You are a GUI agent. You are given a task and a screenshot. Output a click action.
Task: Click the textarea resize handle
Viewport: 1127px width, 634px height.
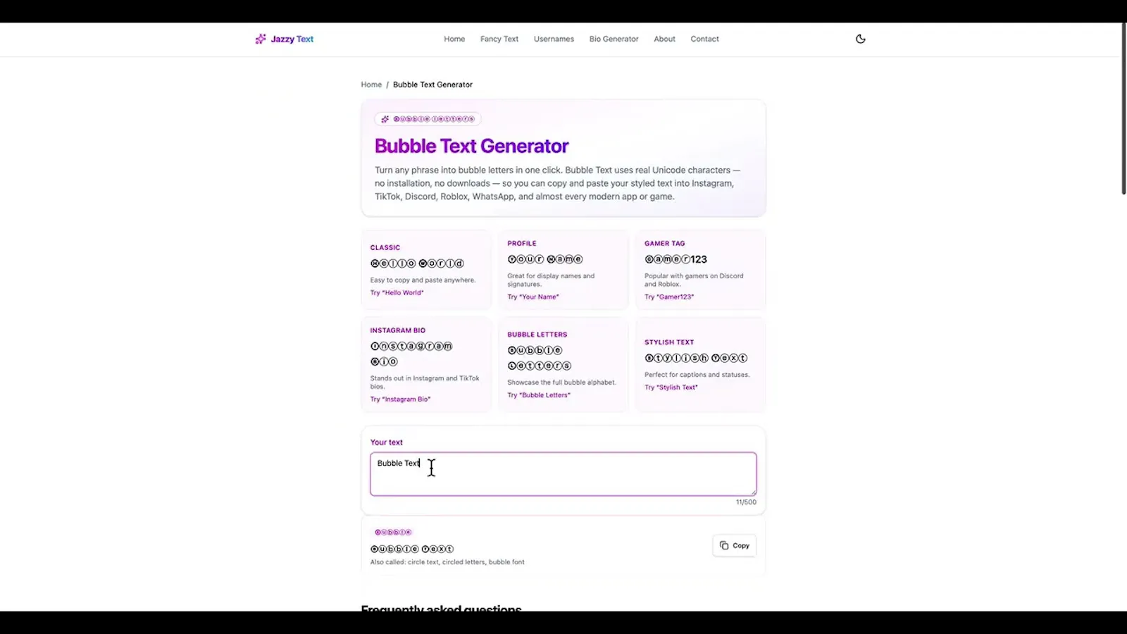pos(753,492)
